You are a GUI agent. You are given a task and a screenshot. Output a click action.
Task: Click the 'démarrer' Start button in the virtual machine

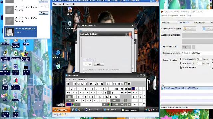(61, 110)
